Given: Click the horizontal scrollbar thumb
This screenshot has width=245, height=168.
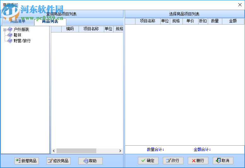Looking at the screenshot, I should click(x=76, y=151).
